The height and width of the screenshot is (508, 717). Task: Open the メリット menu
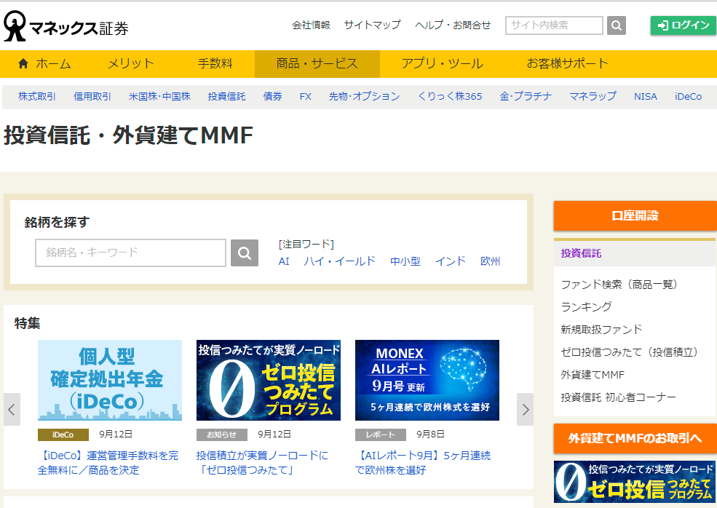[x=131, y=63]
